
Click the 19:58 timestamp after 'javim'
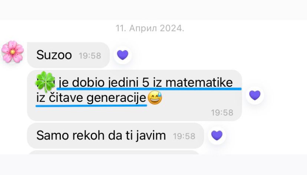point(184,136)
